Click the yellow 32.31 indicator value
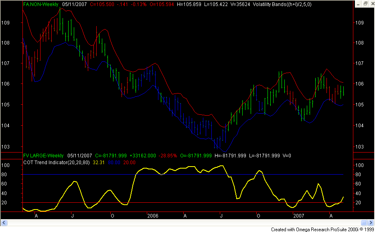Screen dimensions: 375x232 pyautogui.click(x=99, y=162)
